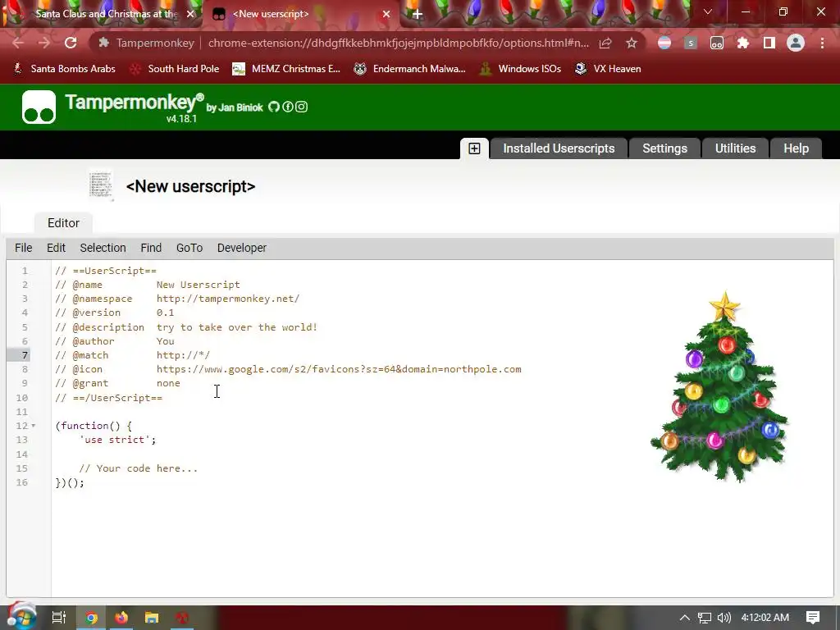
Task: Click line number 7 in gutter
Action: coord(25,355)
